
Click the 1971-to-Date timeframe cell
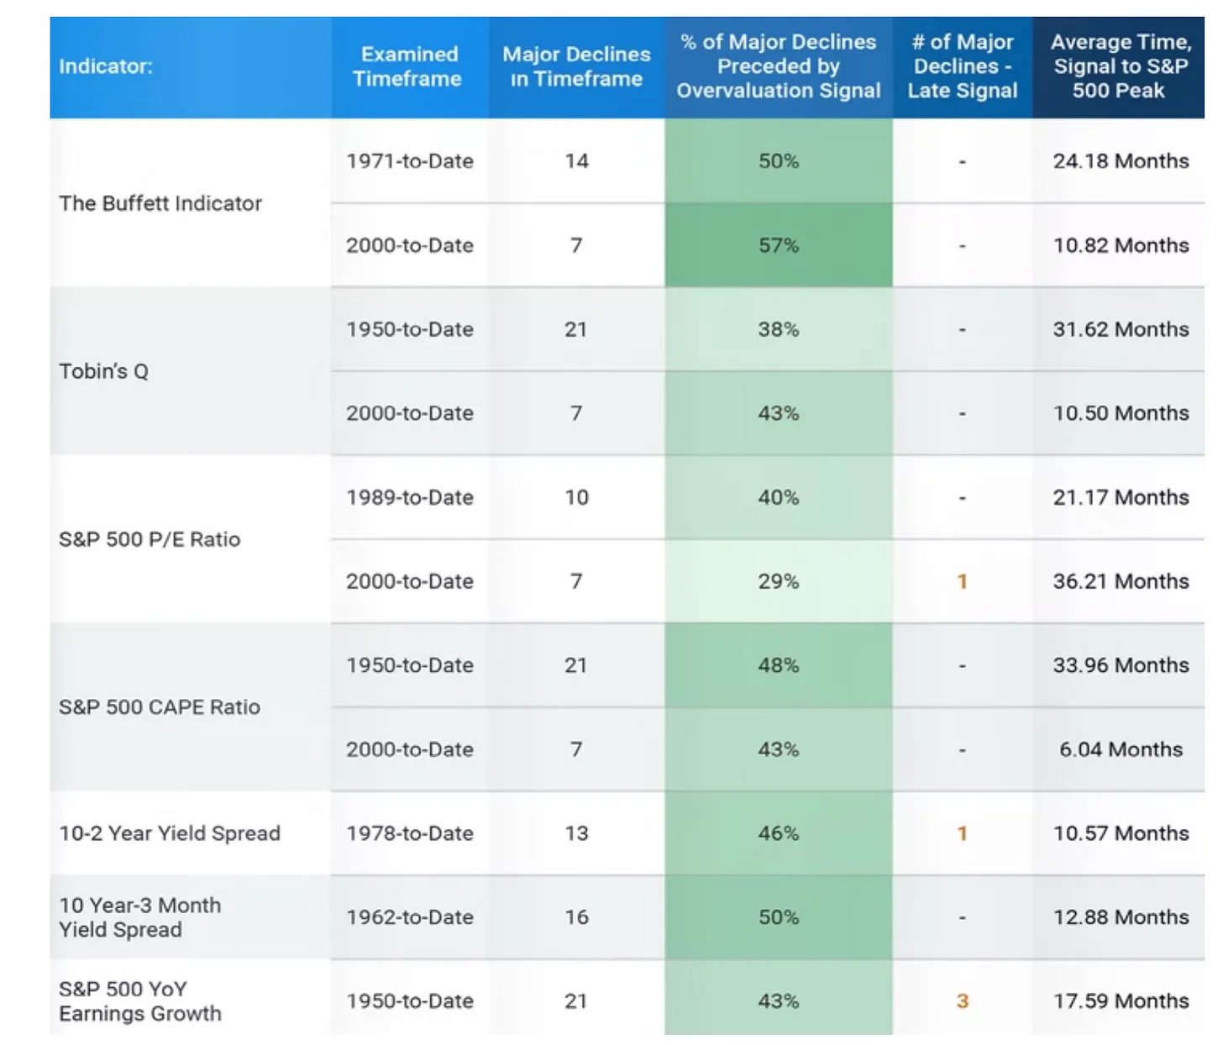coord(410,161)
